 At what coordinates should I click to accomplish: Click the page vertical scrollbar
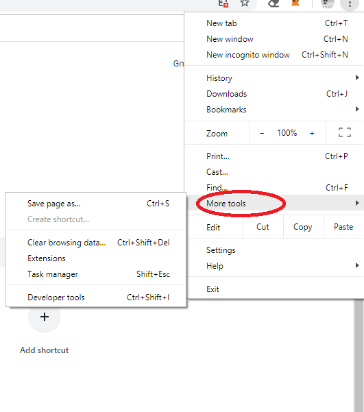click(x=359, y=355)
